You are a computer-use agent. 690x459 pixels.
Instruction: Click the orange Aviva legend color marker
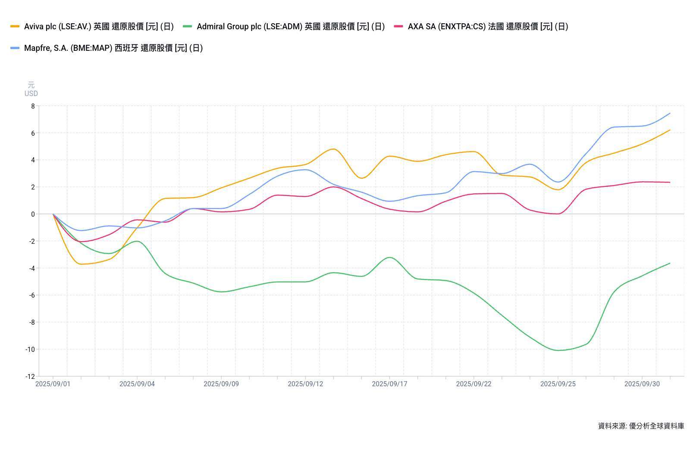[15, 27]
